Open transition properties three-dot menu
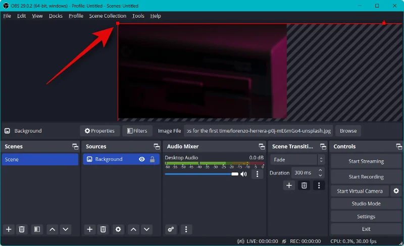The height and width of the screenshot is (246, 404). click(x=319, y=186)
